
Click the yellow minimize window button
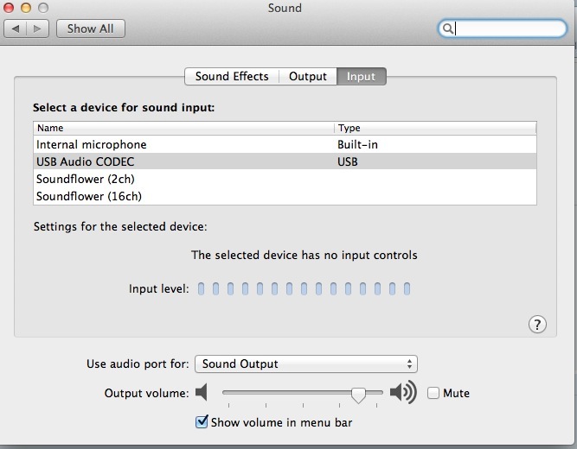click(x=26, y=8)
